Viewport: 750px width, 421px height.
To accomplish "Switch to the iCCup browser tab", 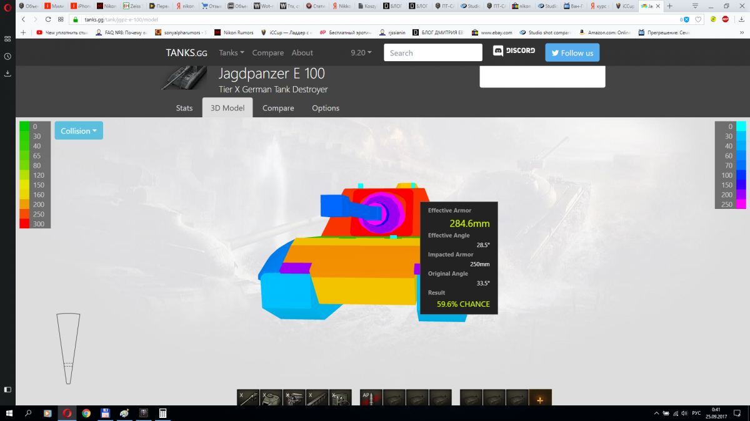I will pyautogui.click(x=627, y=6).
